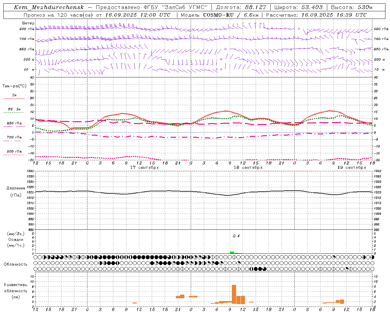Select the Высота: 530м text

coord(352,7)
